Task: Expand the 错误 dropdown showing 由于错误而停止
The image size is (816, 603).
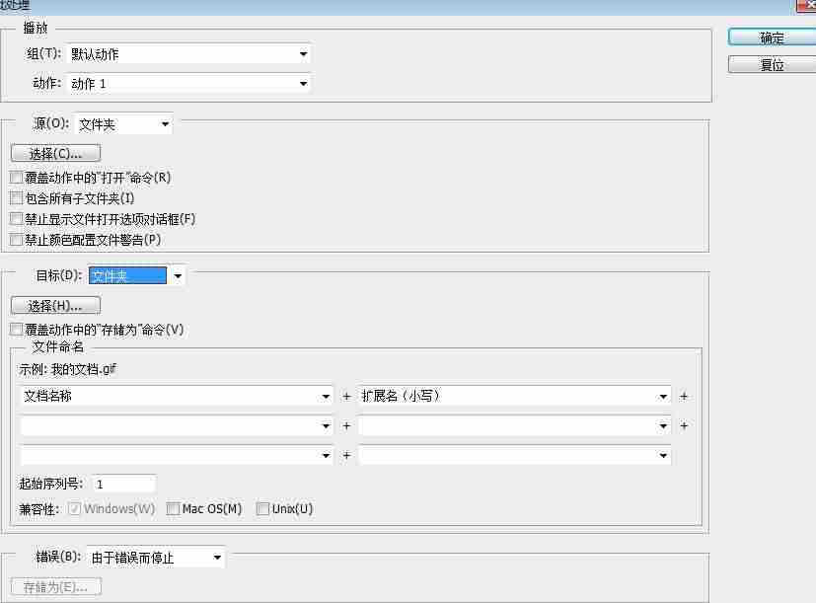Action: [156, 558]
